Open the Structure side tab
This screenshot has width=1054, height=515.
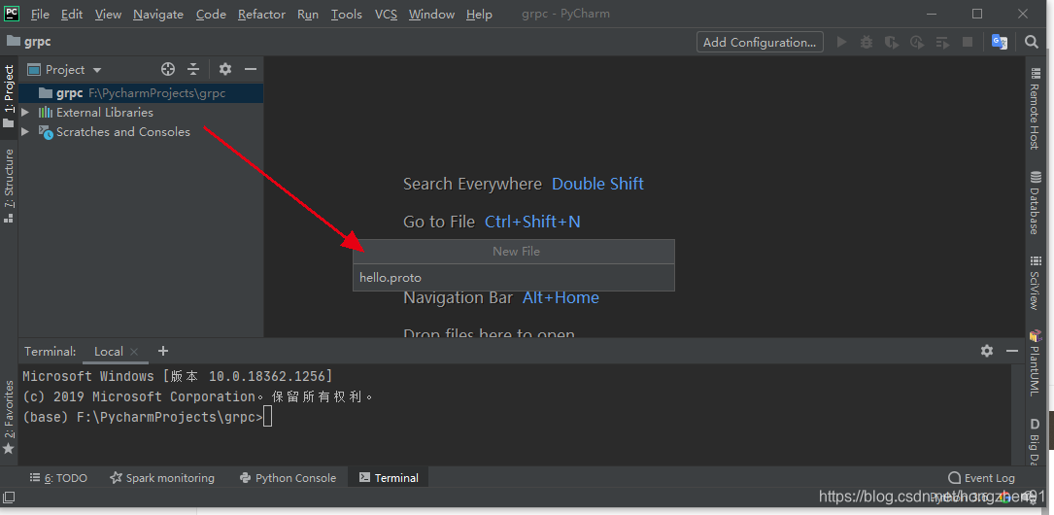[9, 186]
